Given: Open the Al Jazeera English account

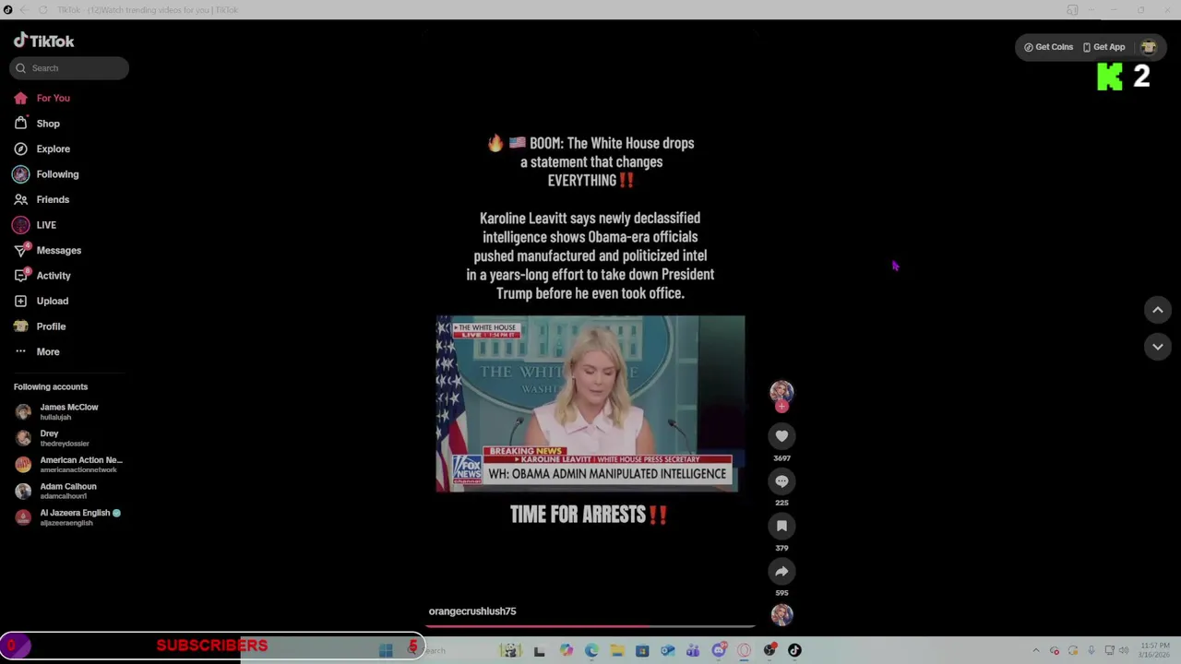Looking at the screenshot, I should tap(67, 517).
